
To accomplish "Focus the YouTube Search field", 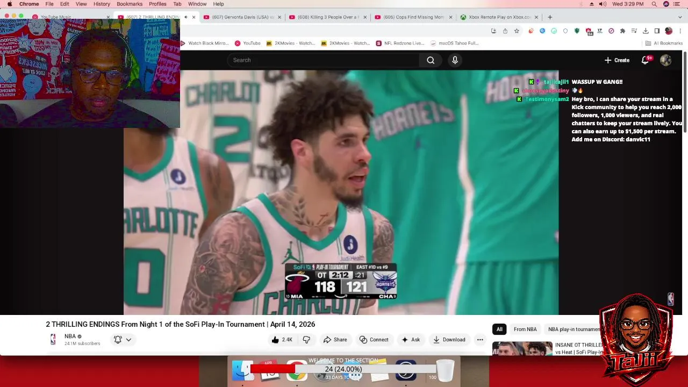I will point(324,60).
